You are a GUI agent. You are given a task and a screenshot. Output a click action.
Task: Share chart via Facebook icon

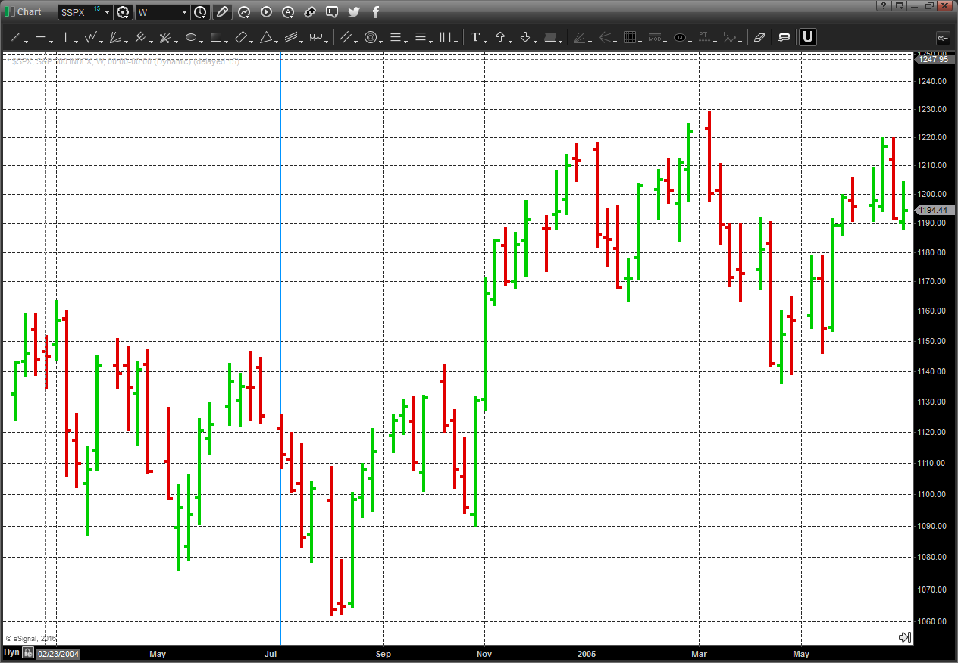click(x=375, y=12)
